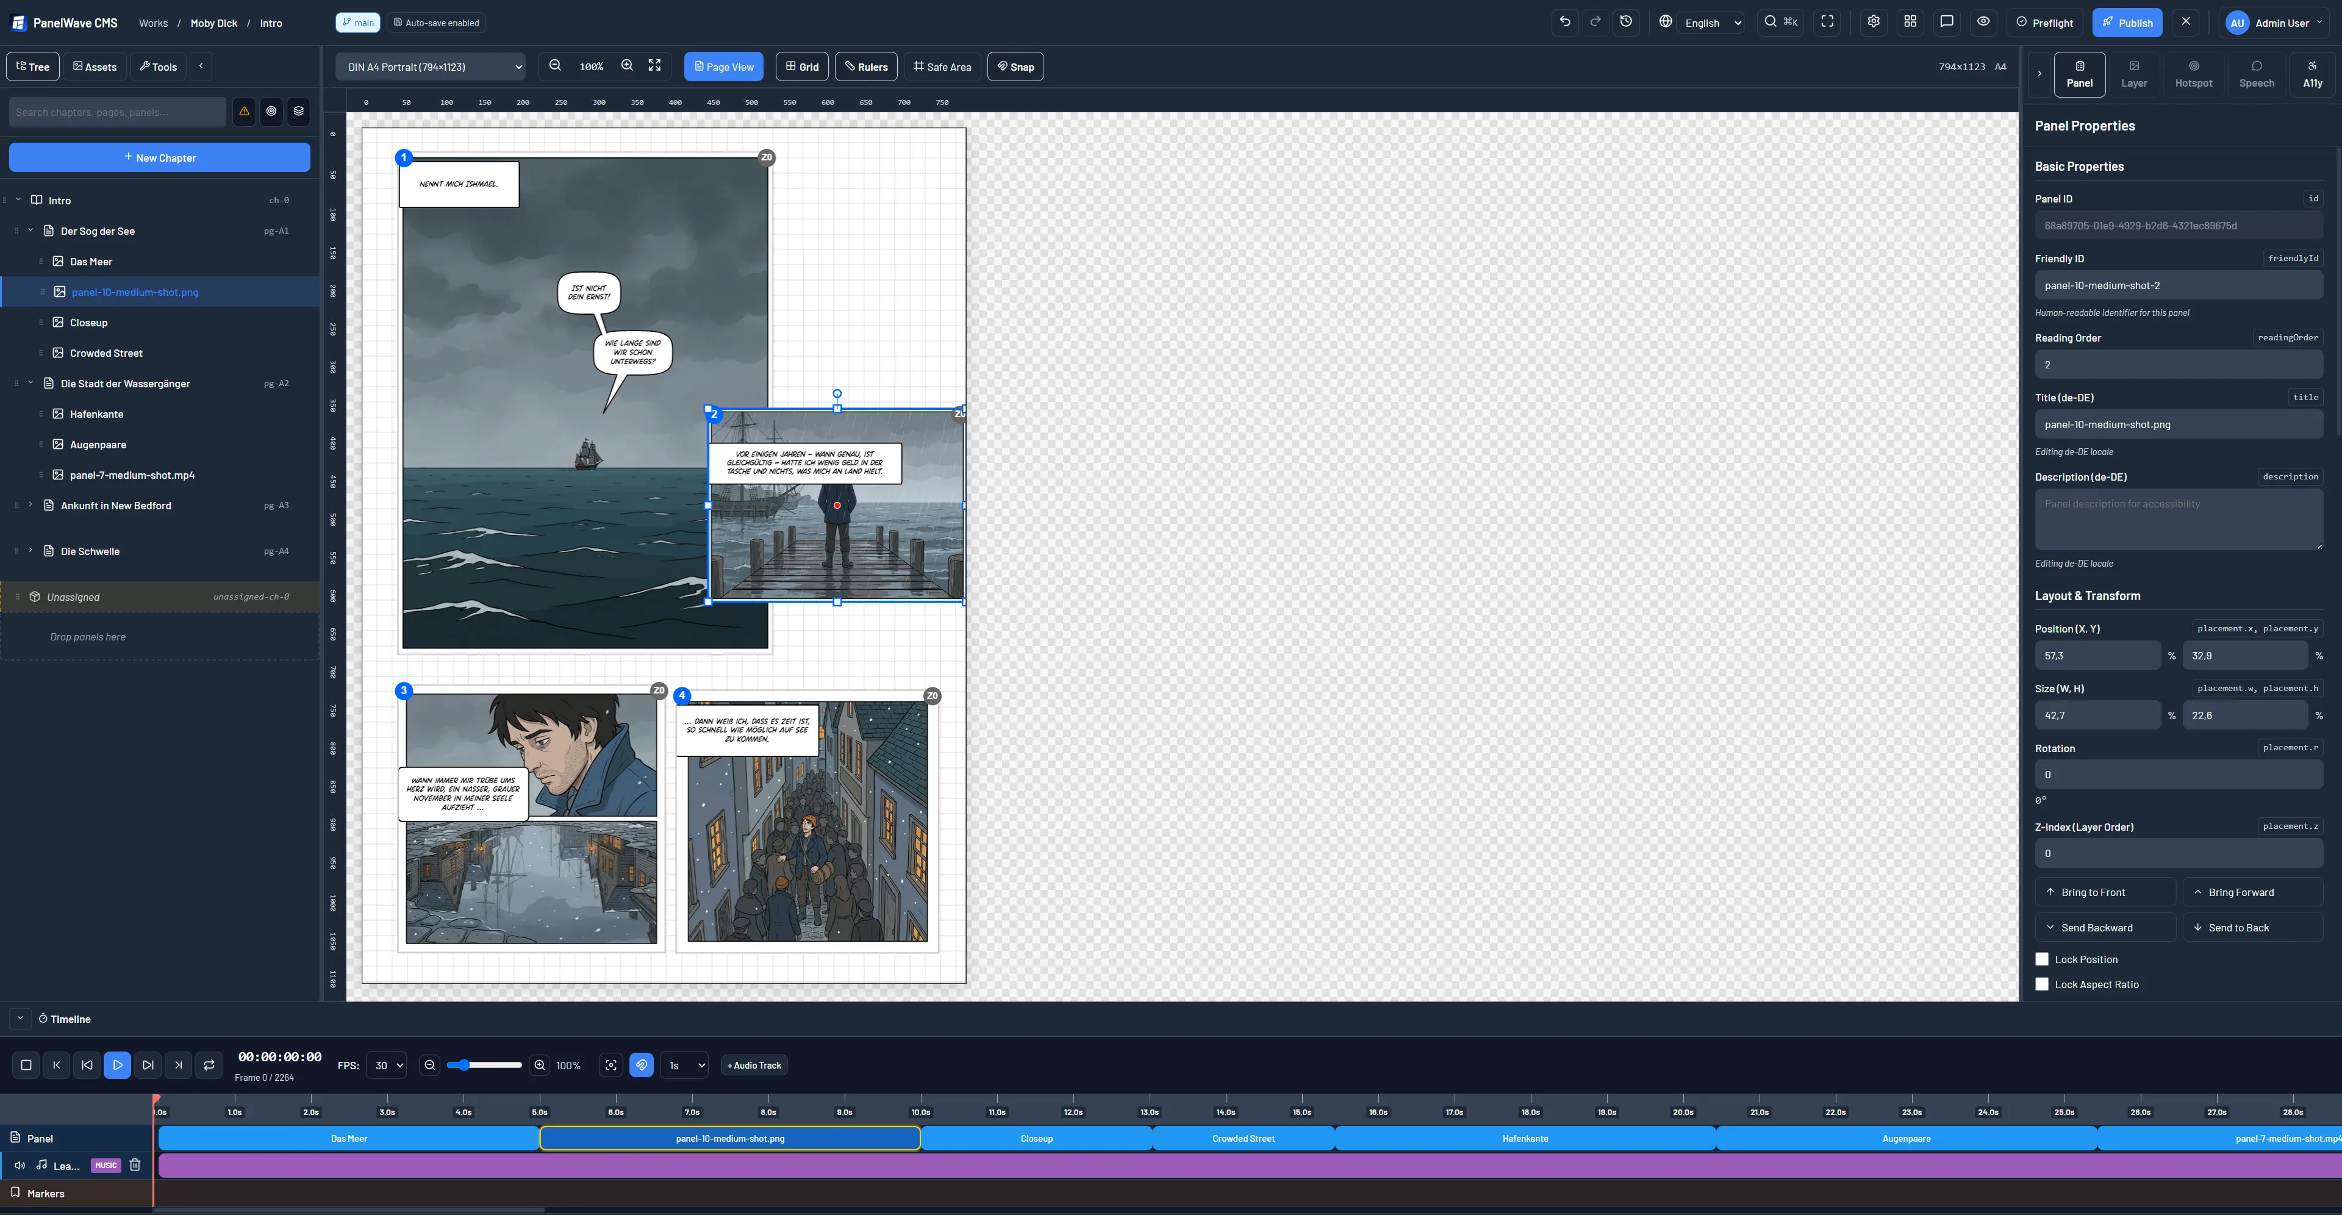Open settings gear icon

(1874, 22)
